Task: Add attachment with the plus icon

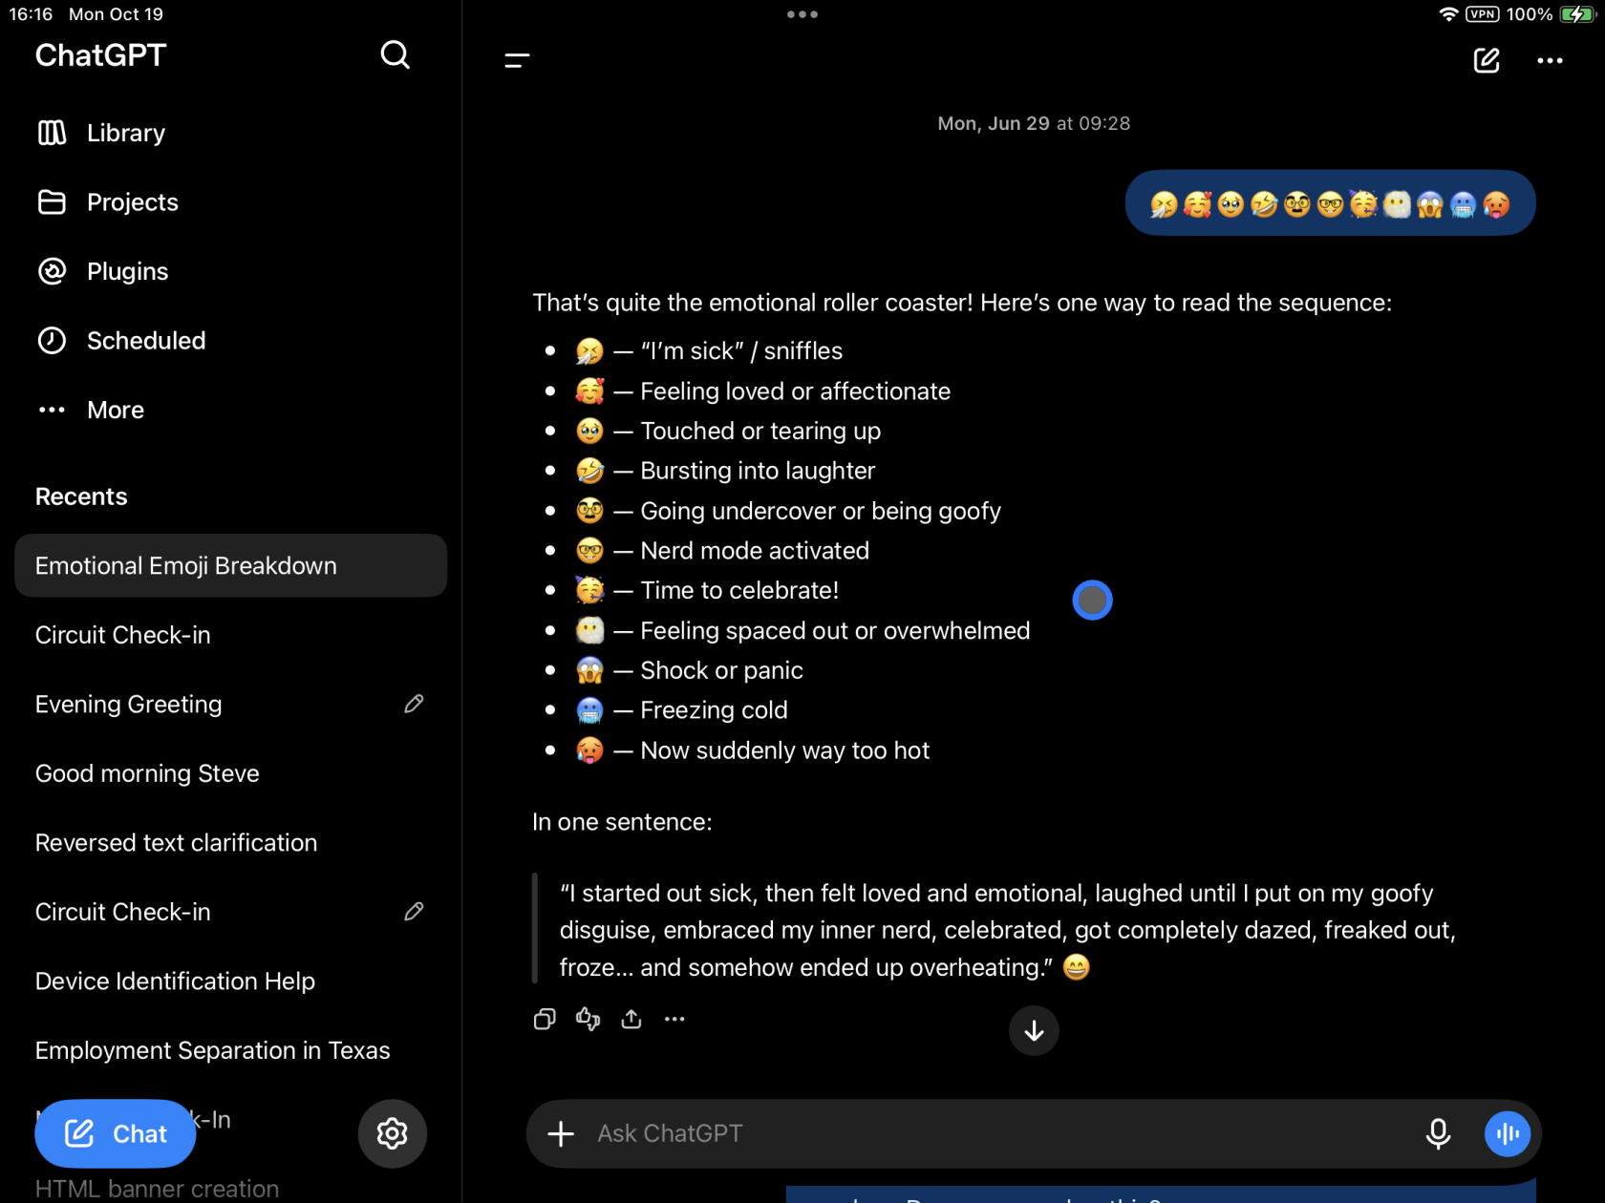Action: (x=561, y=1133)
